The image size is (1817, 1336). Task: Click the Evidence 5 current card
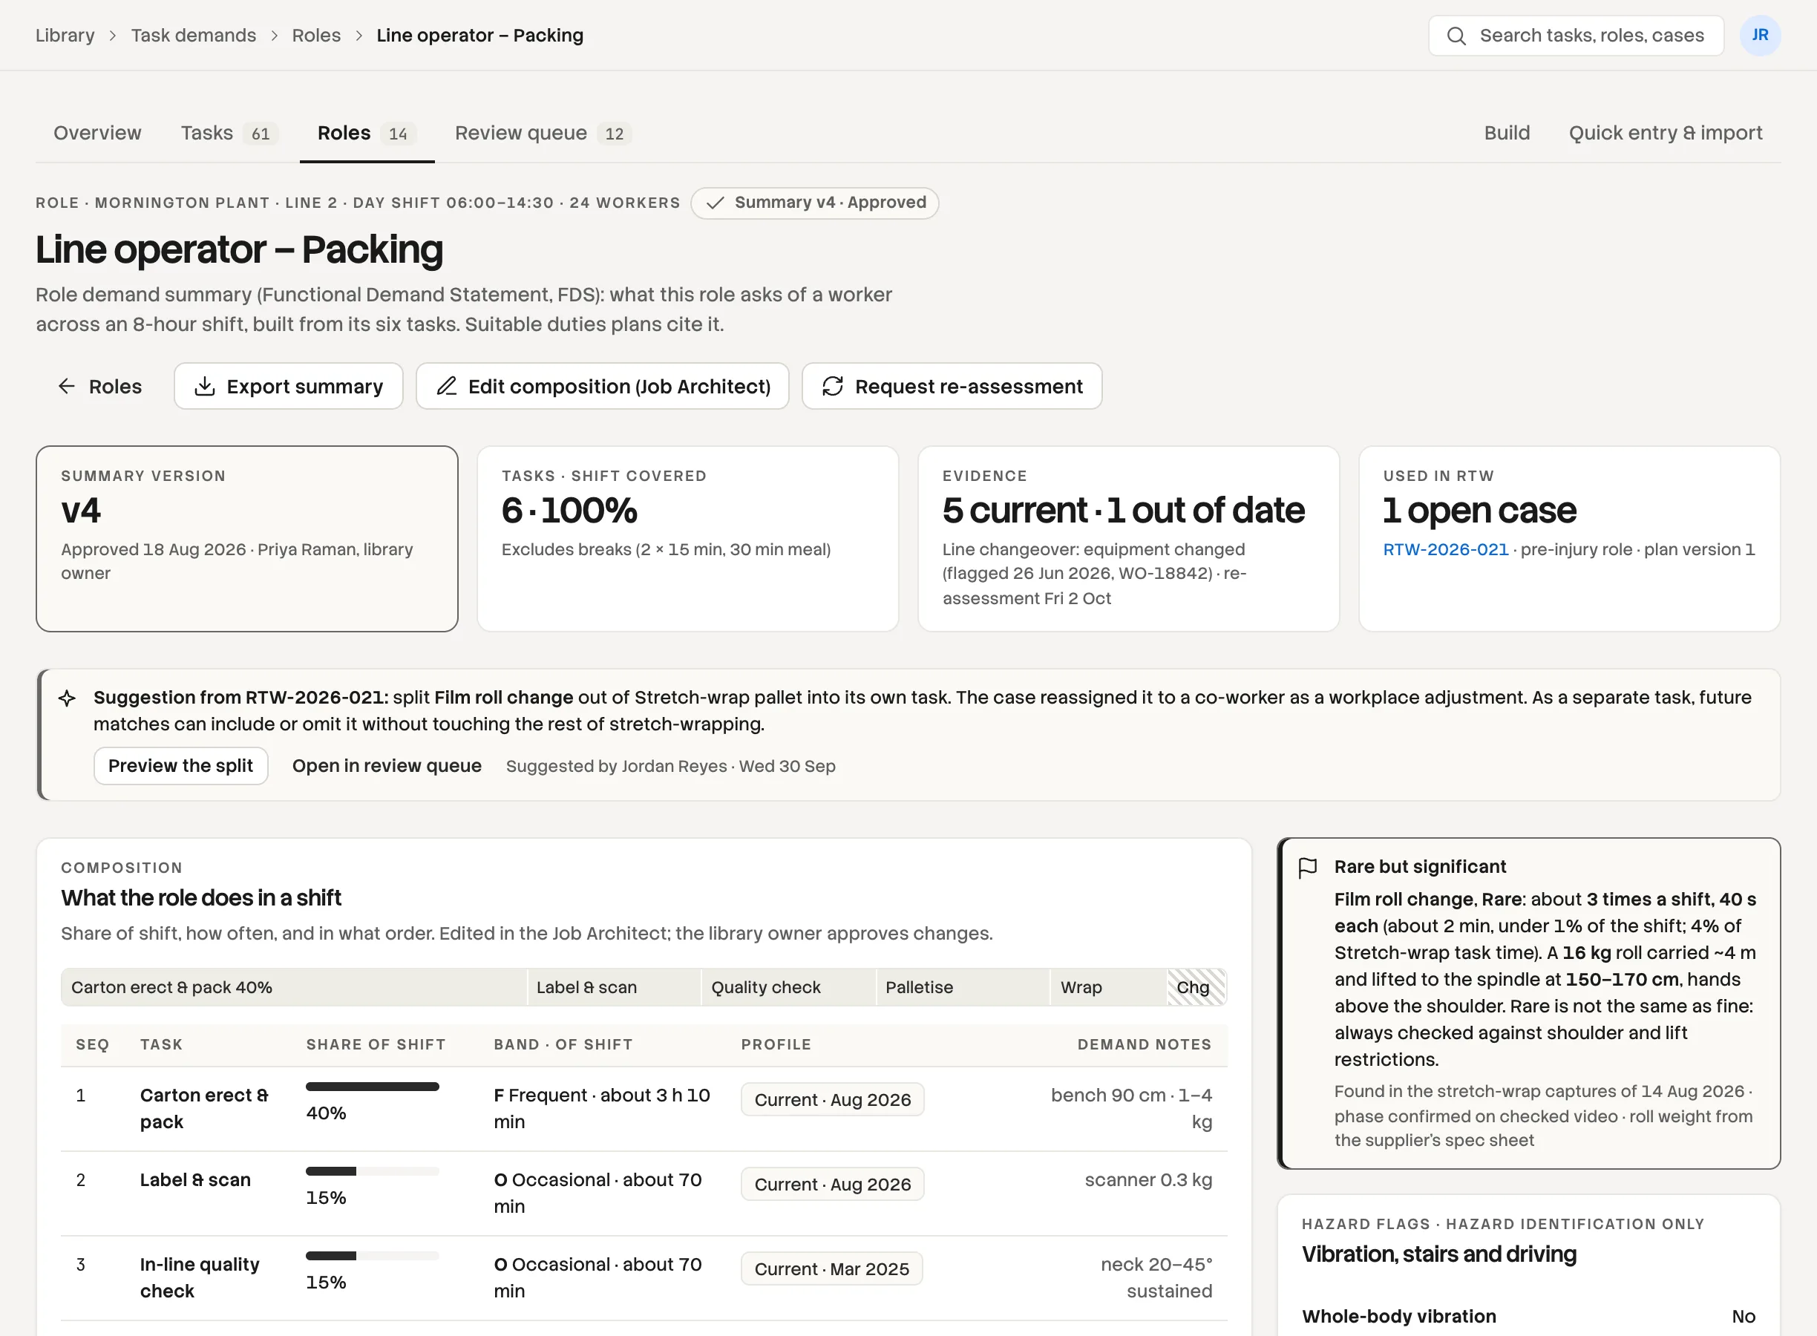tap(1128, 539)
